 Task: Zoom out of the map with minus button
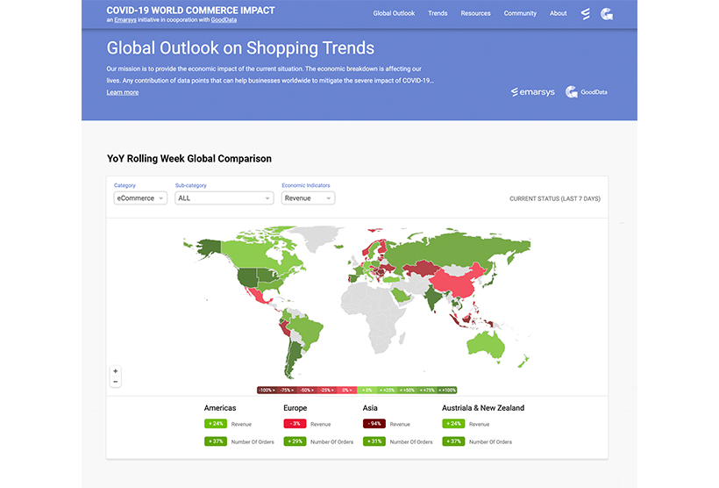(x=116, y=382)
